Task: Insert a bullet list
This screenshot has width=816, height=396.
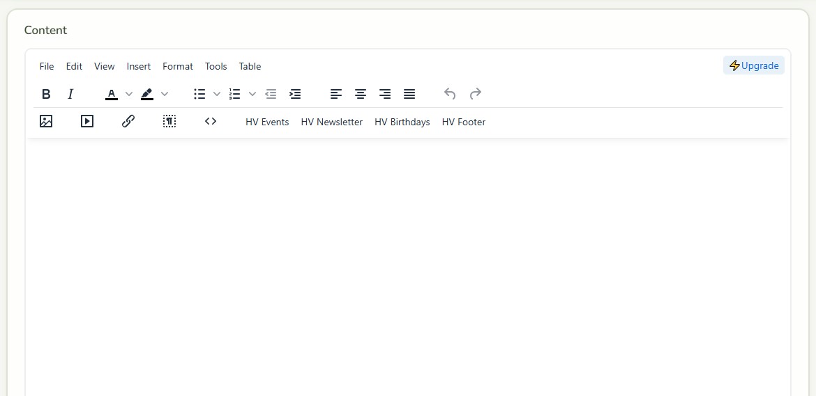Action: (199, 94)
